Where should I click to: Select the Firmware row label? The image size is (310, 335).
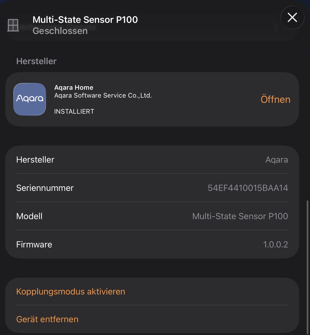coord(34,244)
